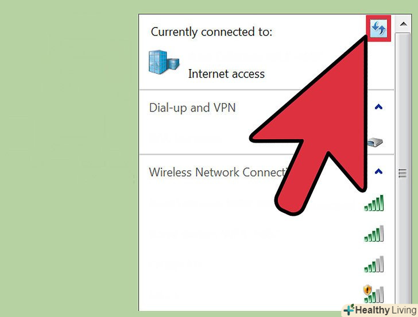Click the scrollbar thumb grip

click(402, 174)
